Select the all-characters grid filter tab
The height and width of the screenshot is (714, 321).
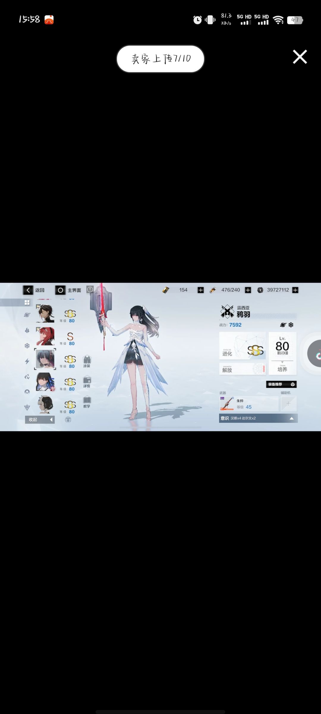[27, 303]
